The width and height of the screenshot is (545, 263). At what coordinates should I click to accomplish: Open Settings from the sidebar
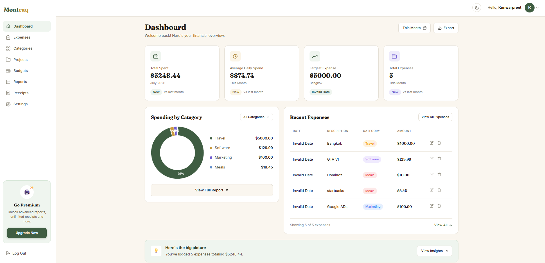pyautogui.click(x=27, y=104)
